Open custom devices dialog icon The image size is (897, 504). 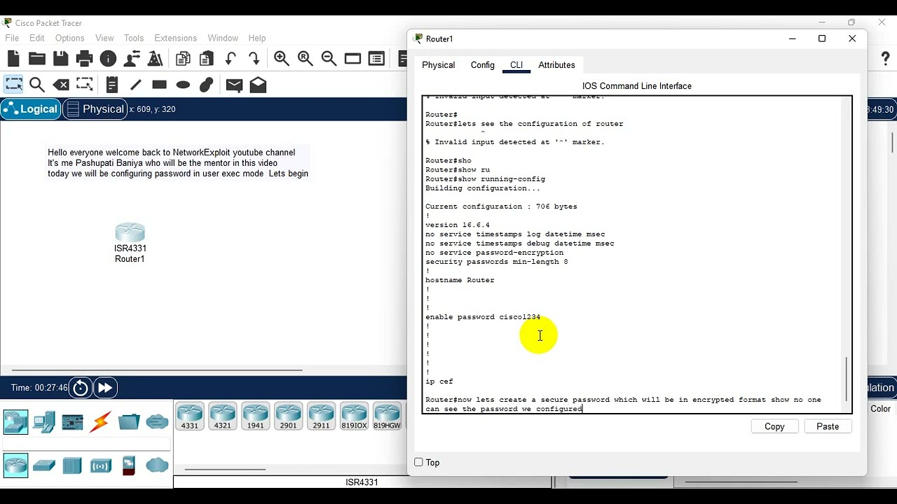coord(376,59)
